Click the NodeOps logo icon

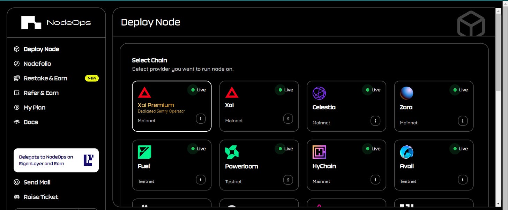tap(31, 23)
